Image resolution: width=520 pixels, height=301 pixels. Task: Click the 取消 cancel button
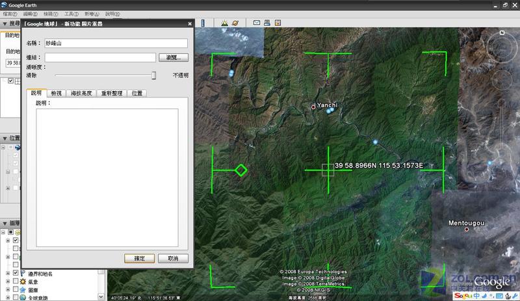[x=173, y=259]
